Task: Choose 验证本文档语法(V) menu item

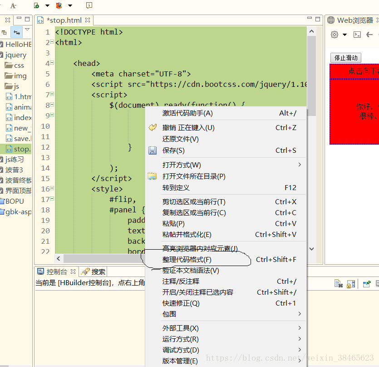Action: [226, 271]
